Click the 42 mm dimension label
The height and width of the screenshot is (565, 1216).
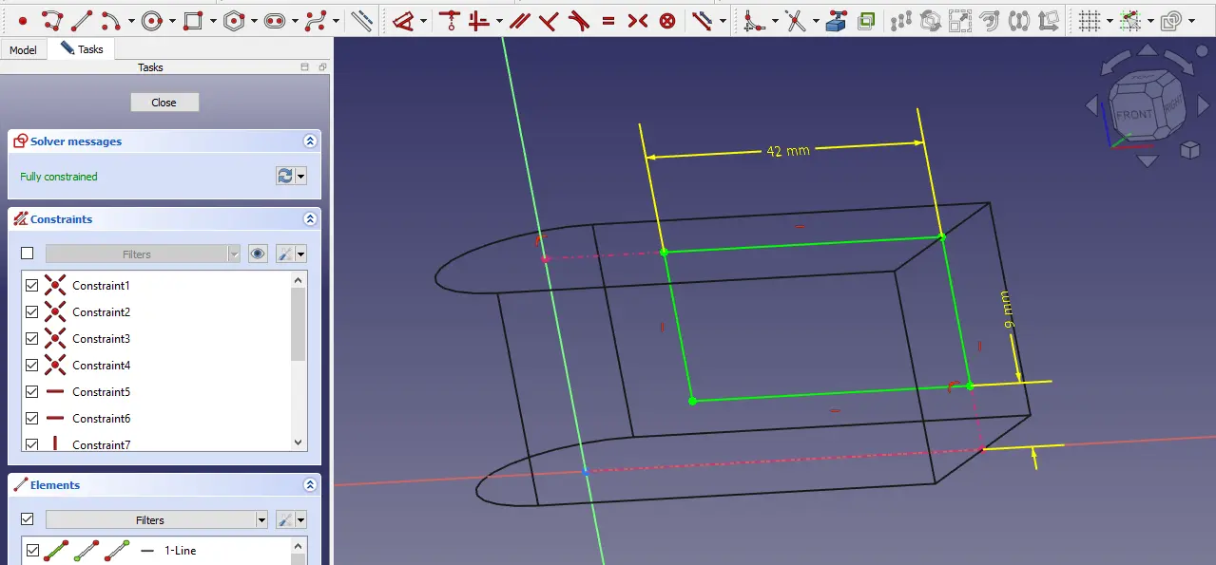tap(787, 150)
